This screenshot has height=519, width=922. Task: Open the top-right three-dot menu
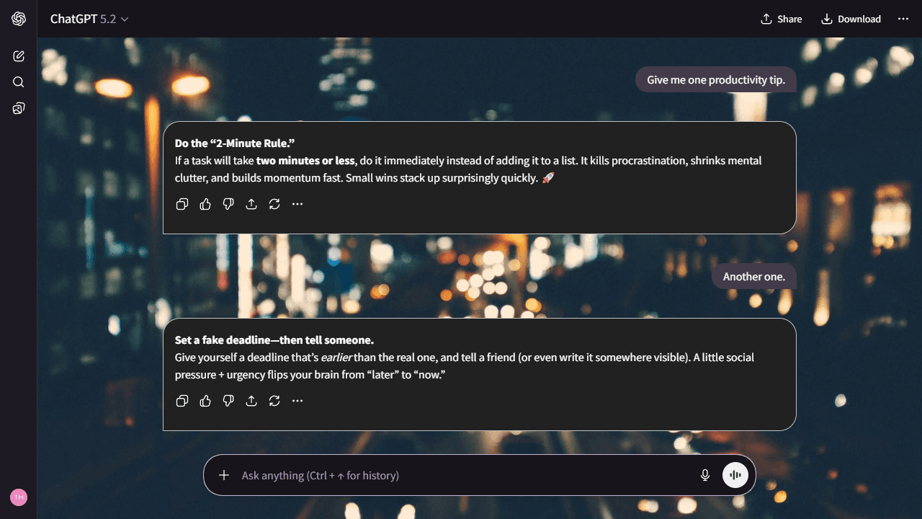tap(903, 19)
